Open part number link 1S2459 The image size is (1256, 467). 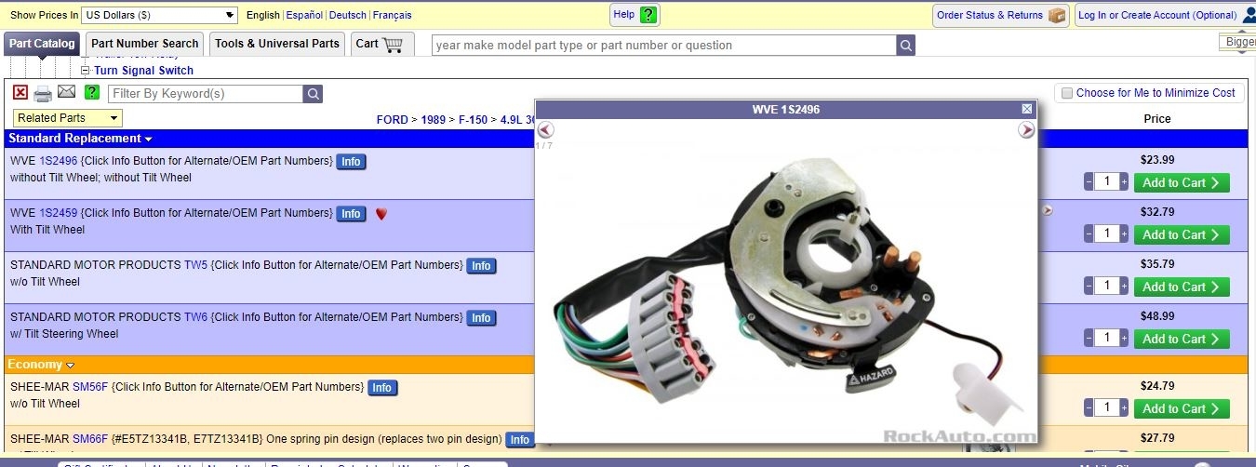(x=59, y=213)
